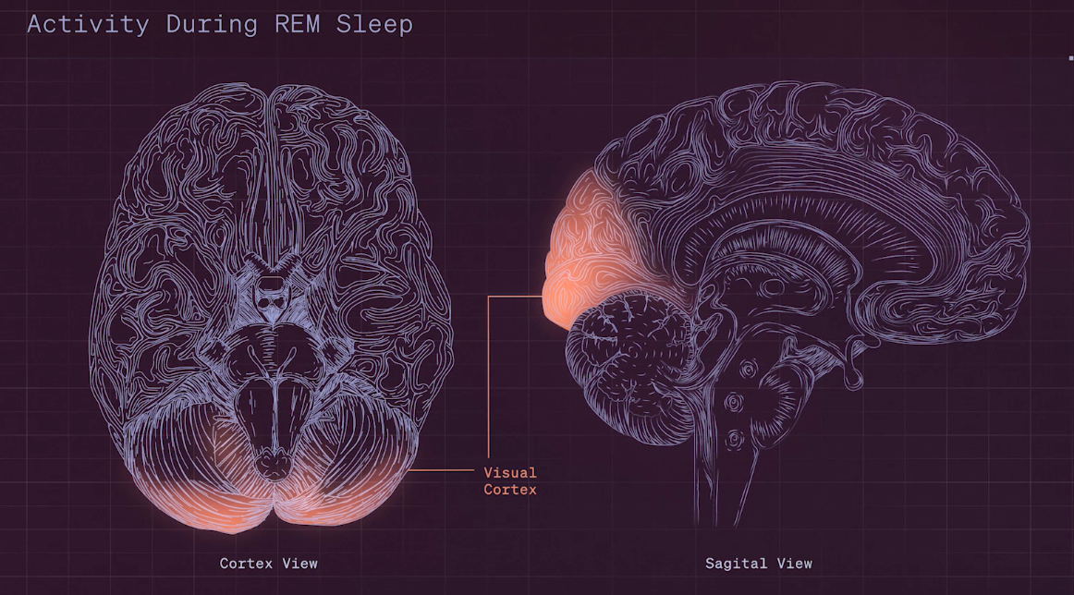The image size is (1074, 595).
Task: Click the 'Cortex View' caption
Action: (x=268, y=564)
